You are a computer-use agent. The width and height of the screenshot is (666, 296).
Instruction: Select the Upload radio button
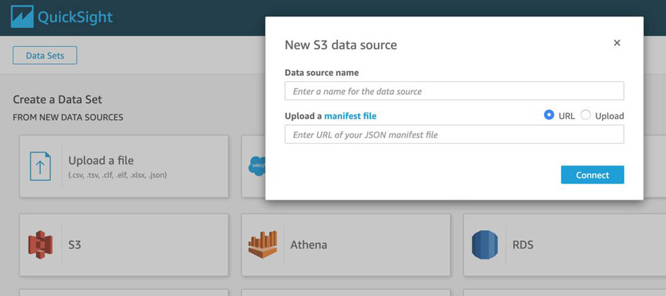point(585,115)
